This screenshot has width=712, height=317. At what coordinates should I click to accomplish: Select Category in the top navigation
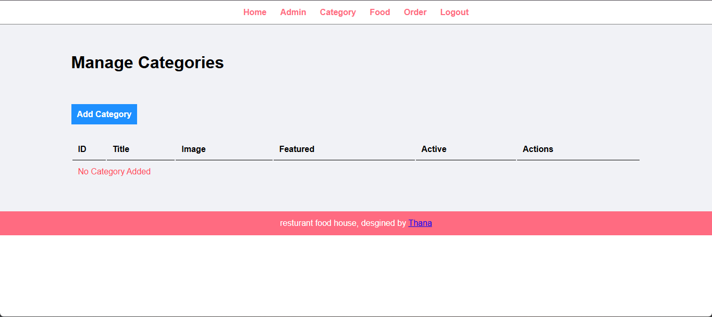(x=338, y=12)
